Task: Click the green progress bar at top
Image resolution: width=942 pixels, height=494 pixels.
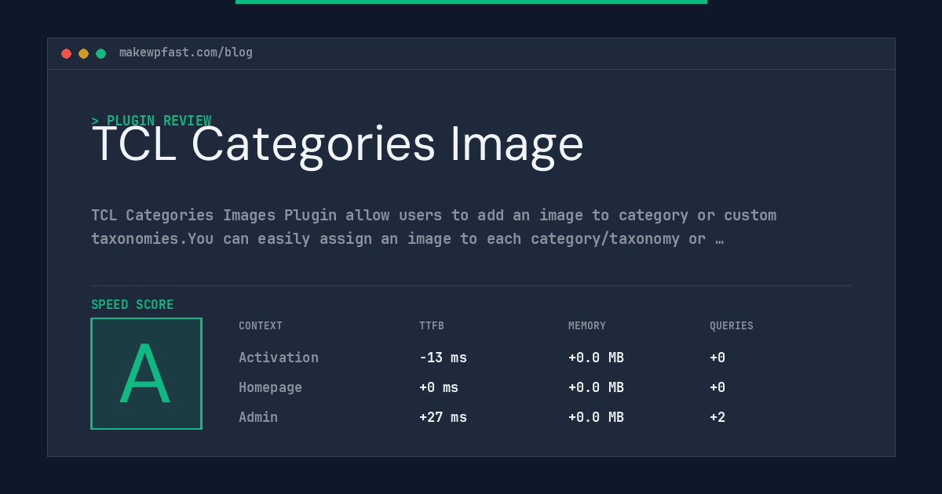Action: click(471, 2)
